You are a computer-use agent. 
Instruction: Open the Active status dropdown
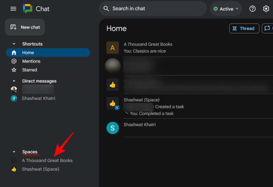226,9
